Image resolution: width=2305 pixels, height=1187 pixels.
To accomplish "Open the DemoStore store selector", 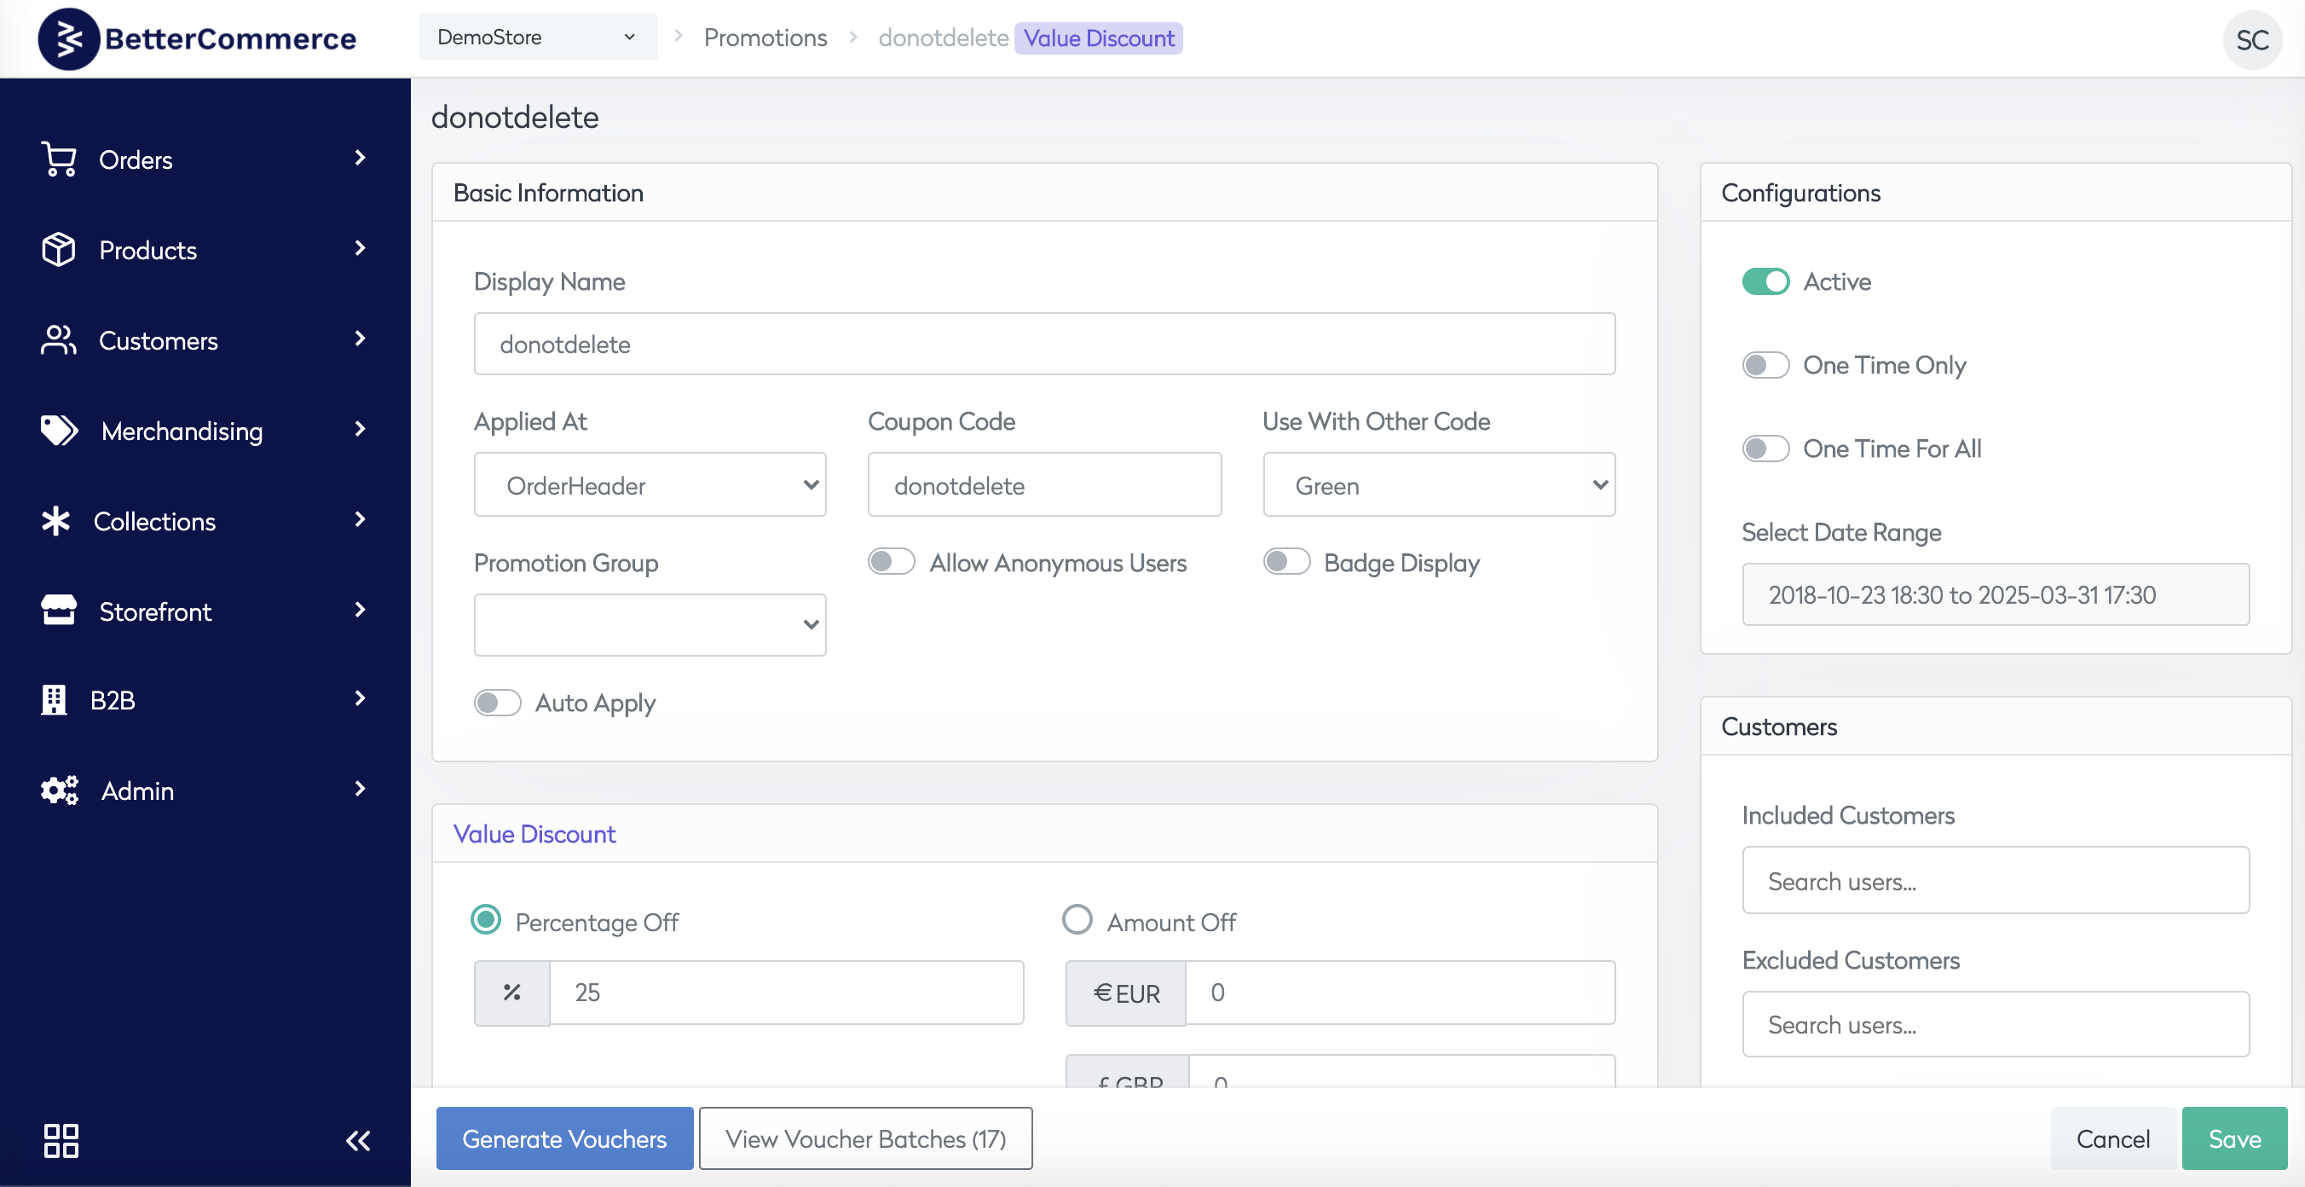I will (538, 38).
